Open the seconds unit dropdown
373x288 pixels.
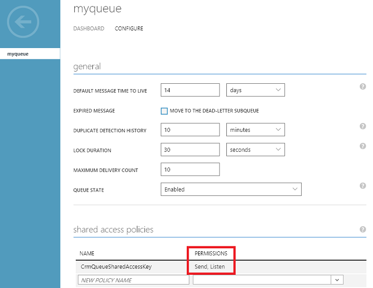(x=256, y=149)
